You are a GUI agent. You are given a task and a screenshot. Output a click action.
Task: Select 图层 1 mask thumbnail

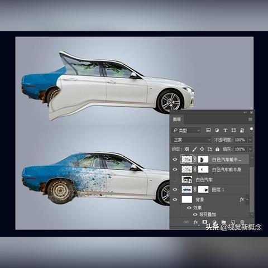(x=203, y=189)
